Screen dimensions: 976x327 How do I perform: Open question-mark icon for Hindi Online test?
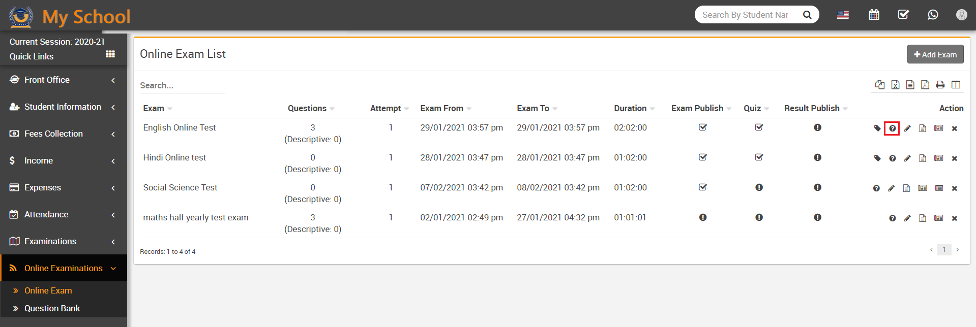pos(892,158)
